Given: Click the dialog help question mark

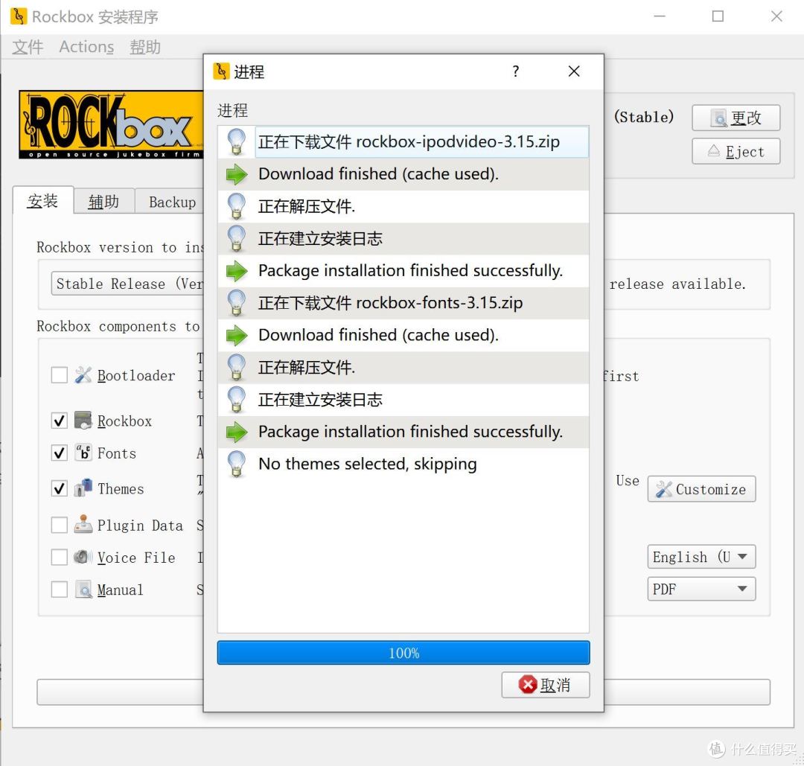Looking at the screenshot, I should [x=515, y=71].
